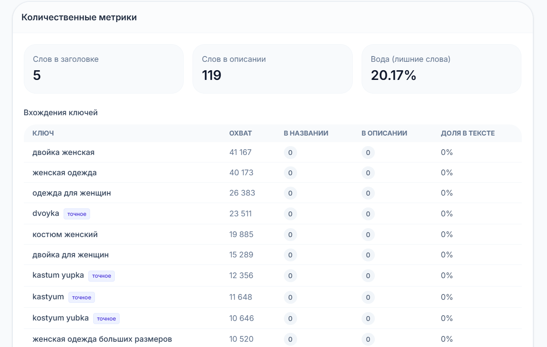Sort table by 'ОХВАТ' column header
547x347 pixels.
tap(241, 133)
